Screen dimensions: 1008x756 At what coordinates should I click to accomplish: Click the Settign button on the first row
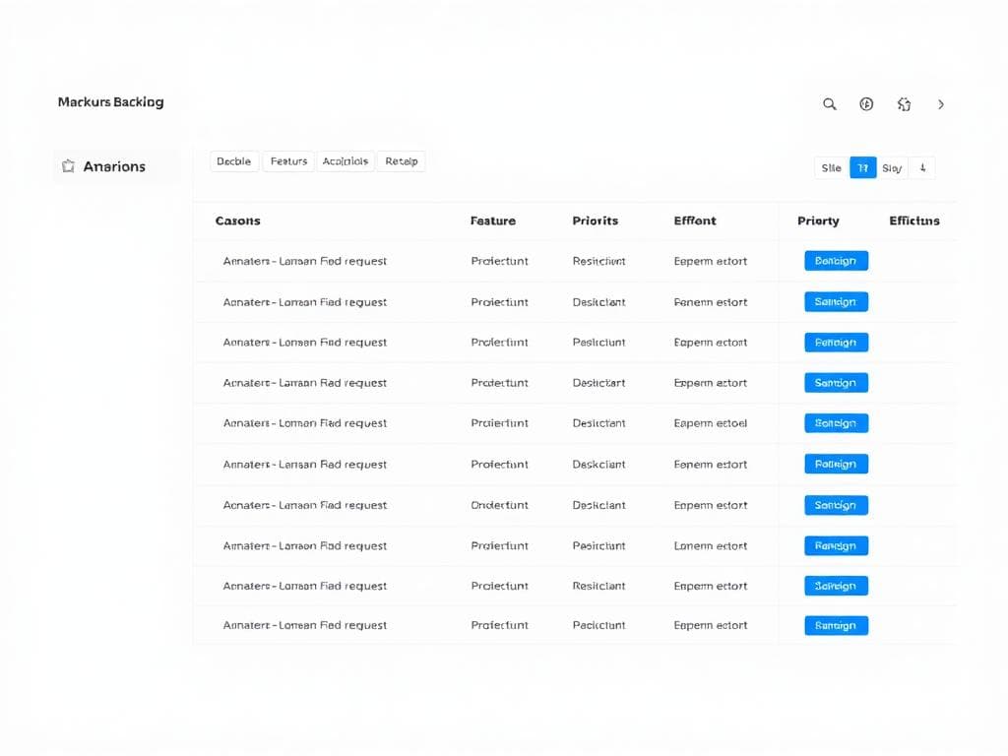[x=836, y=260]
